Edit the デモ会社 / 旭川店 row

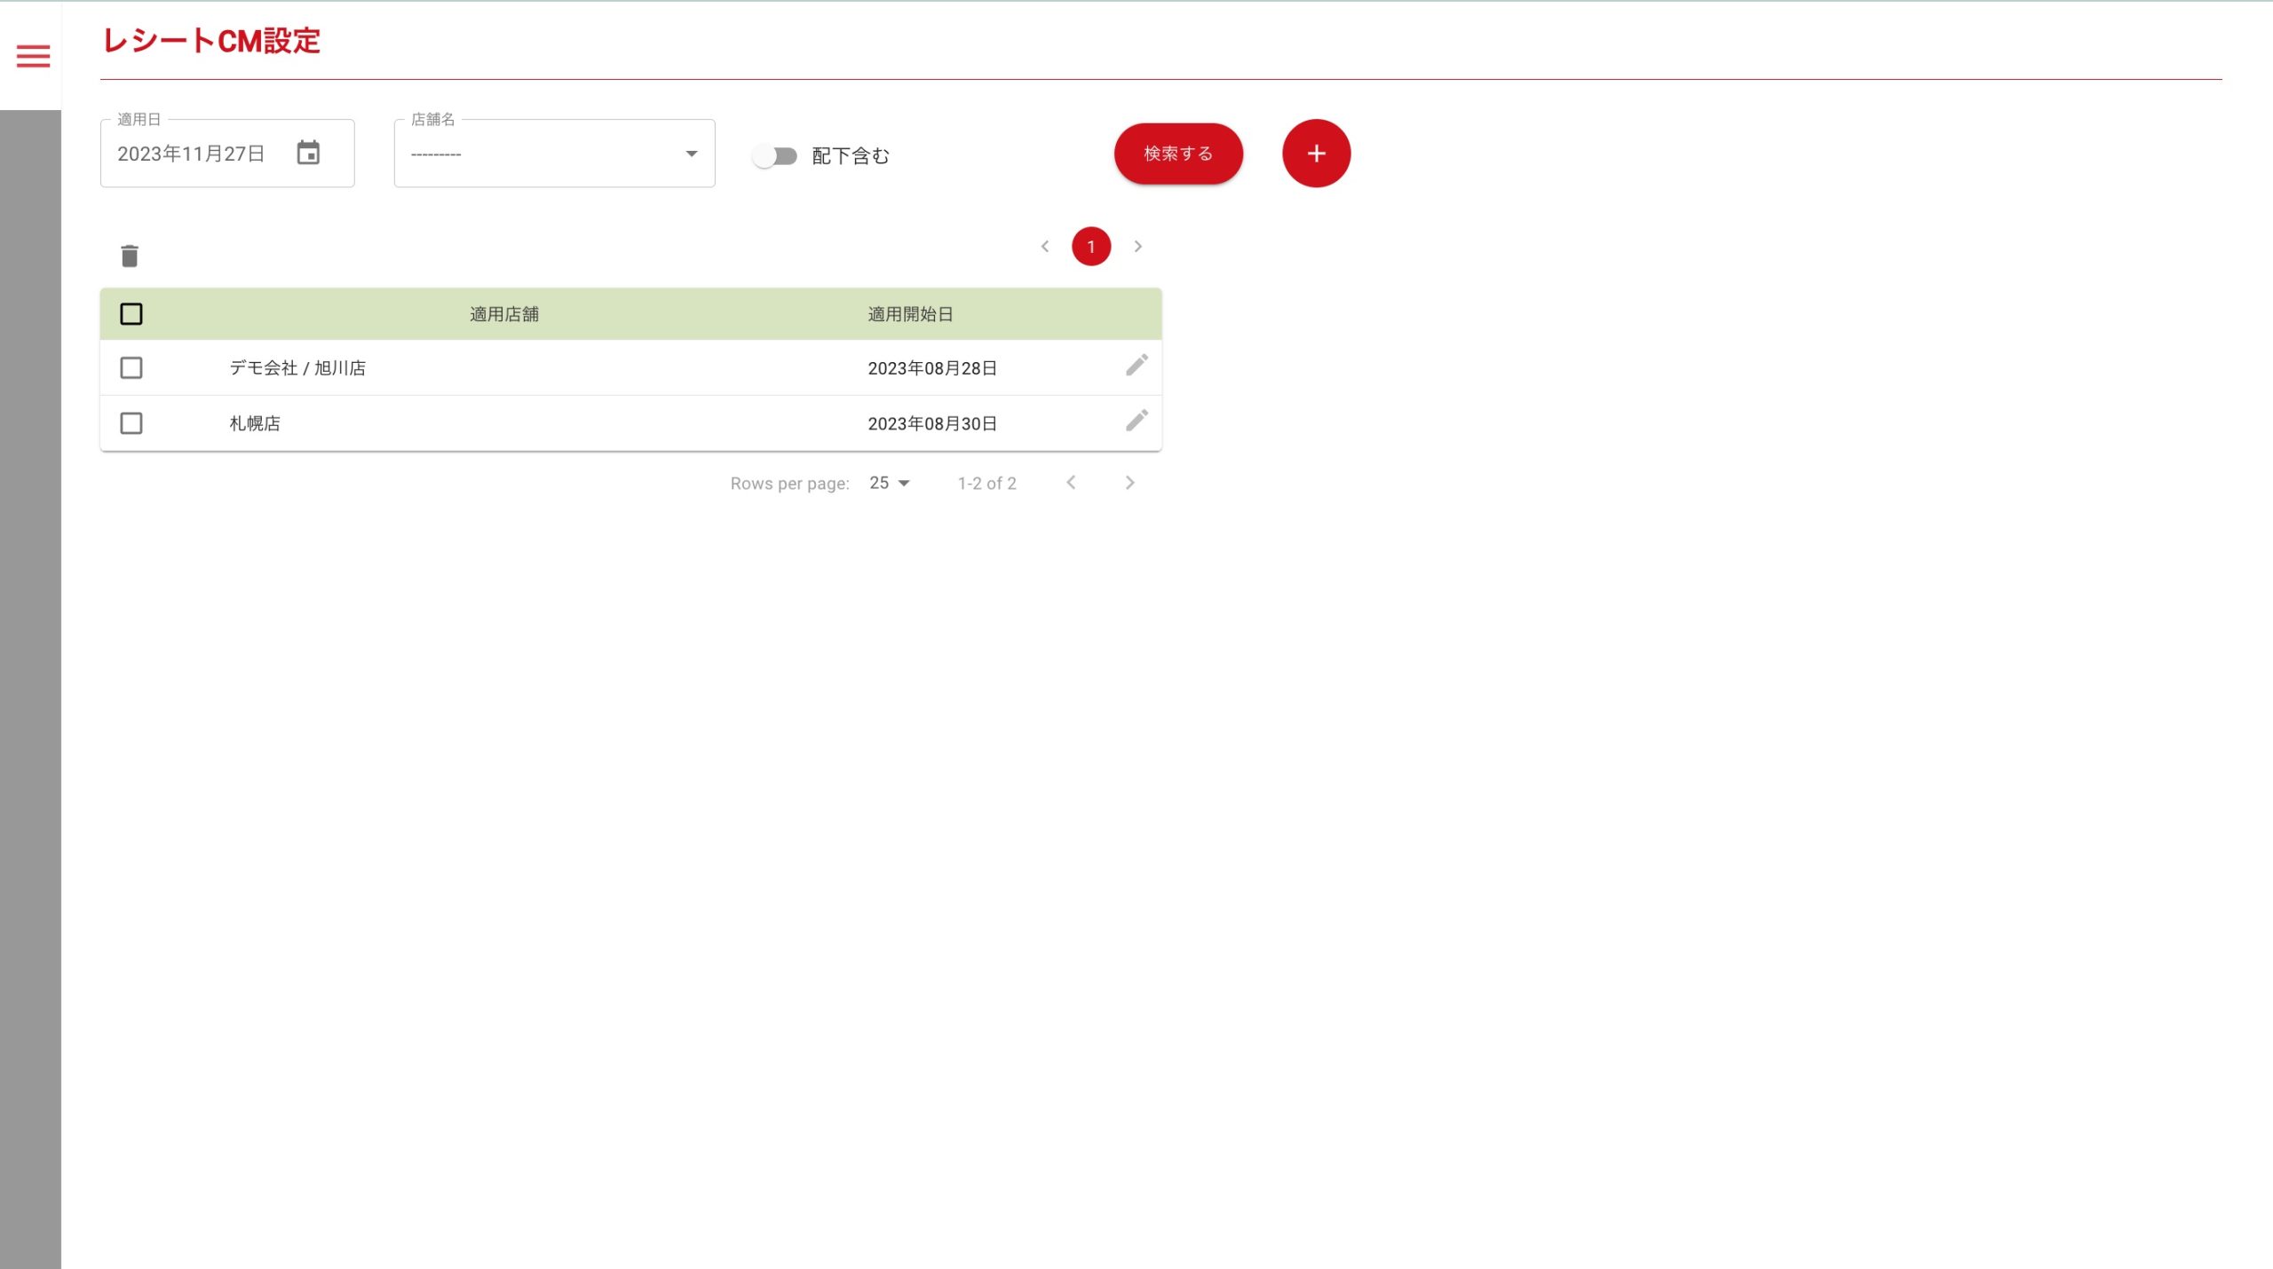[1136, 366]
